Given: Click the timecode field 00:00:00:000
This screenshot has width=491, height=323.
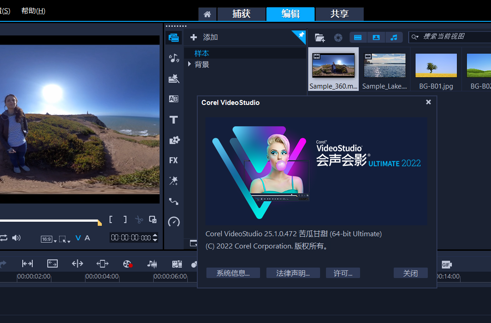Looking at the screenshot, I should [131, 238].
